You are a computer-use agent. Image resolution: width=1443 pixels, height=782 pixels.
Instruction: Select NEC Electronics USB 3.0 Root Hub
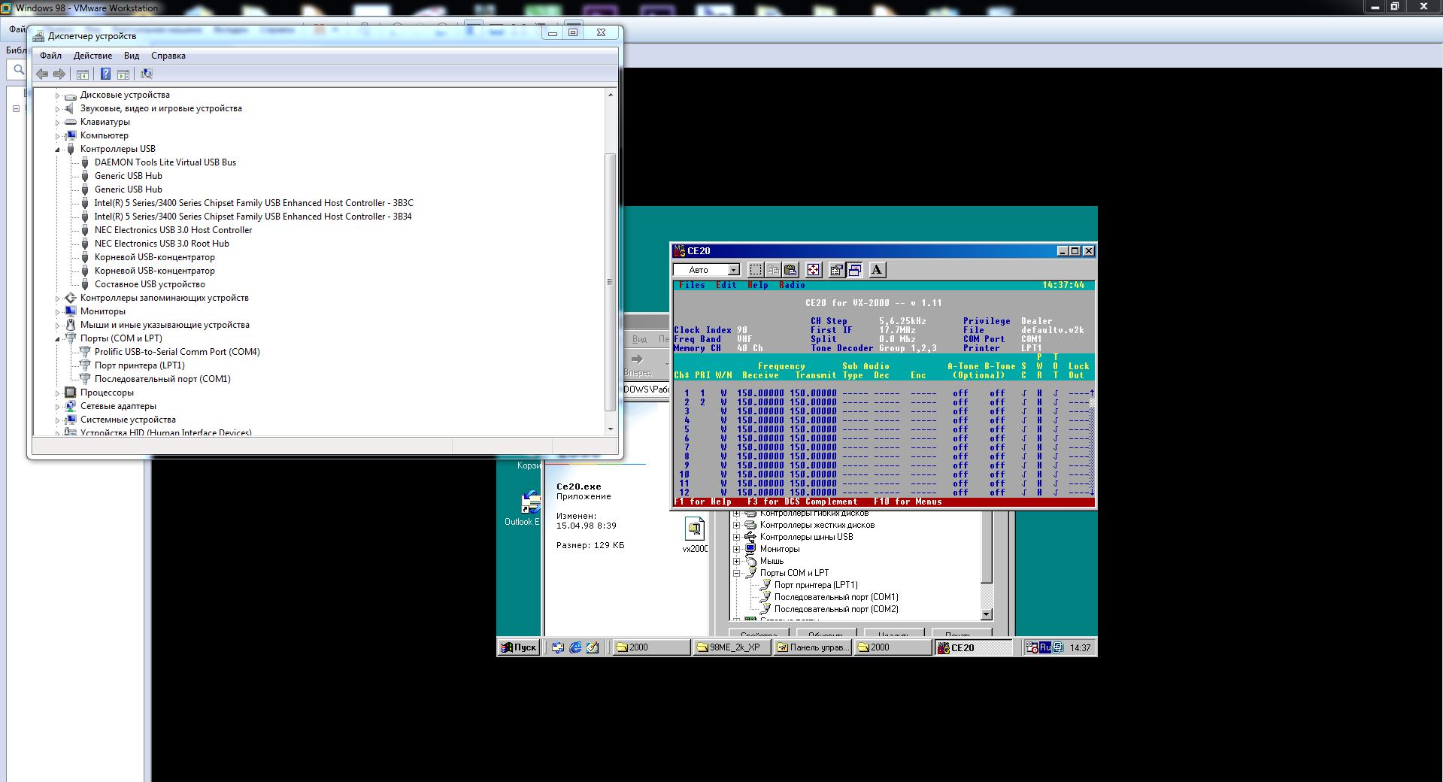(162, 244)
